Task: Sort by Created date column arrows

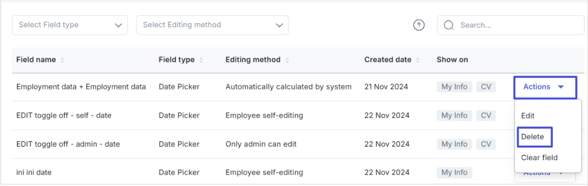Action: (x=418, y=60)
